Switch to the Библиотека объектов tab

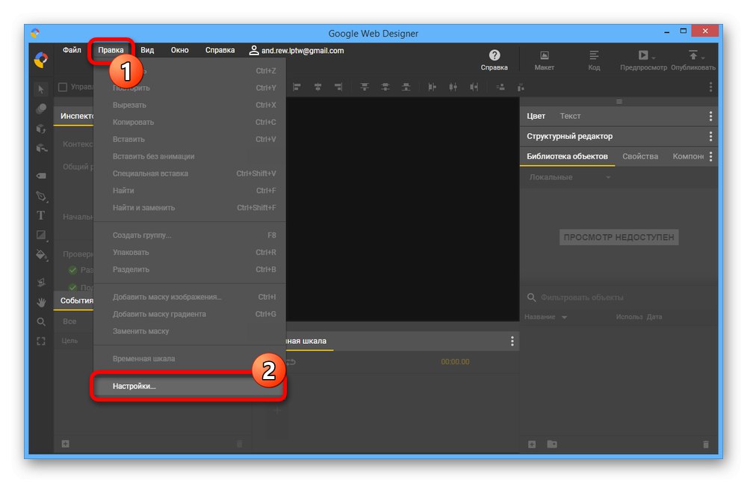[567, 156]
